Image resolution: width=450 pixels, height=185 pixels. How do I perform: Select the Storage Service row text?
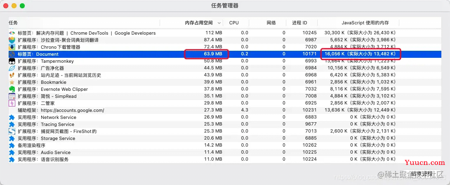tap(47, 138)
